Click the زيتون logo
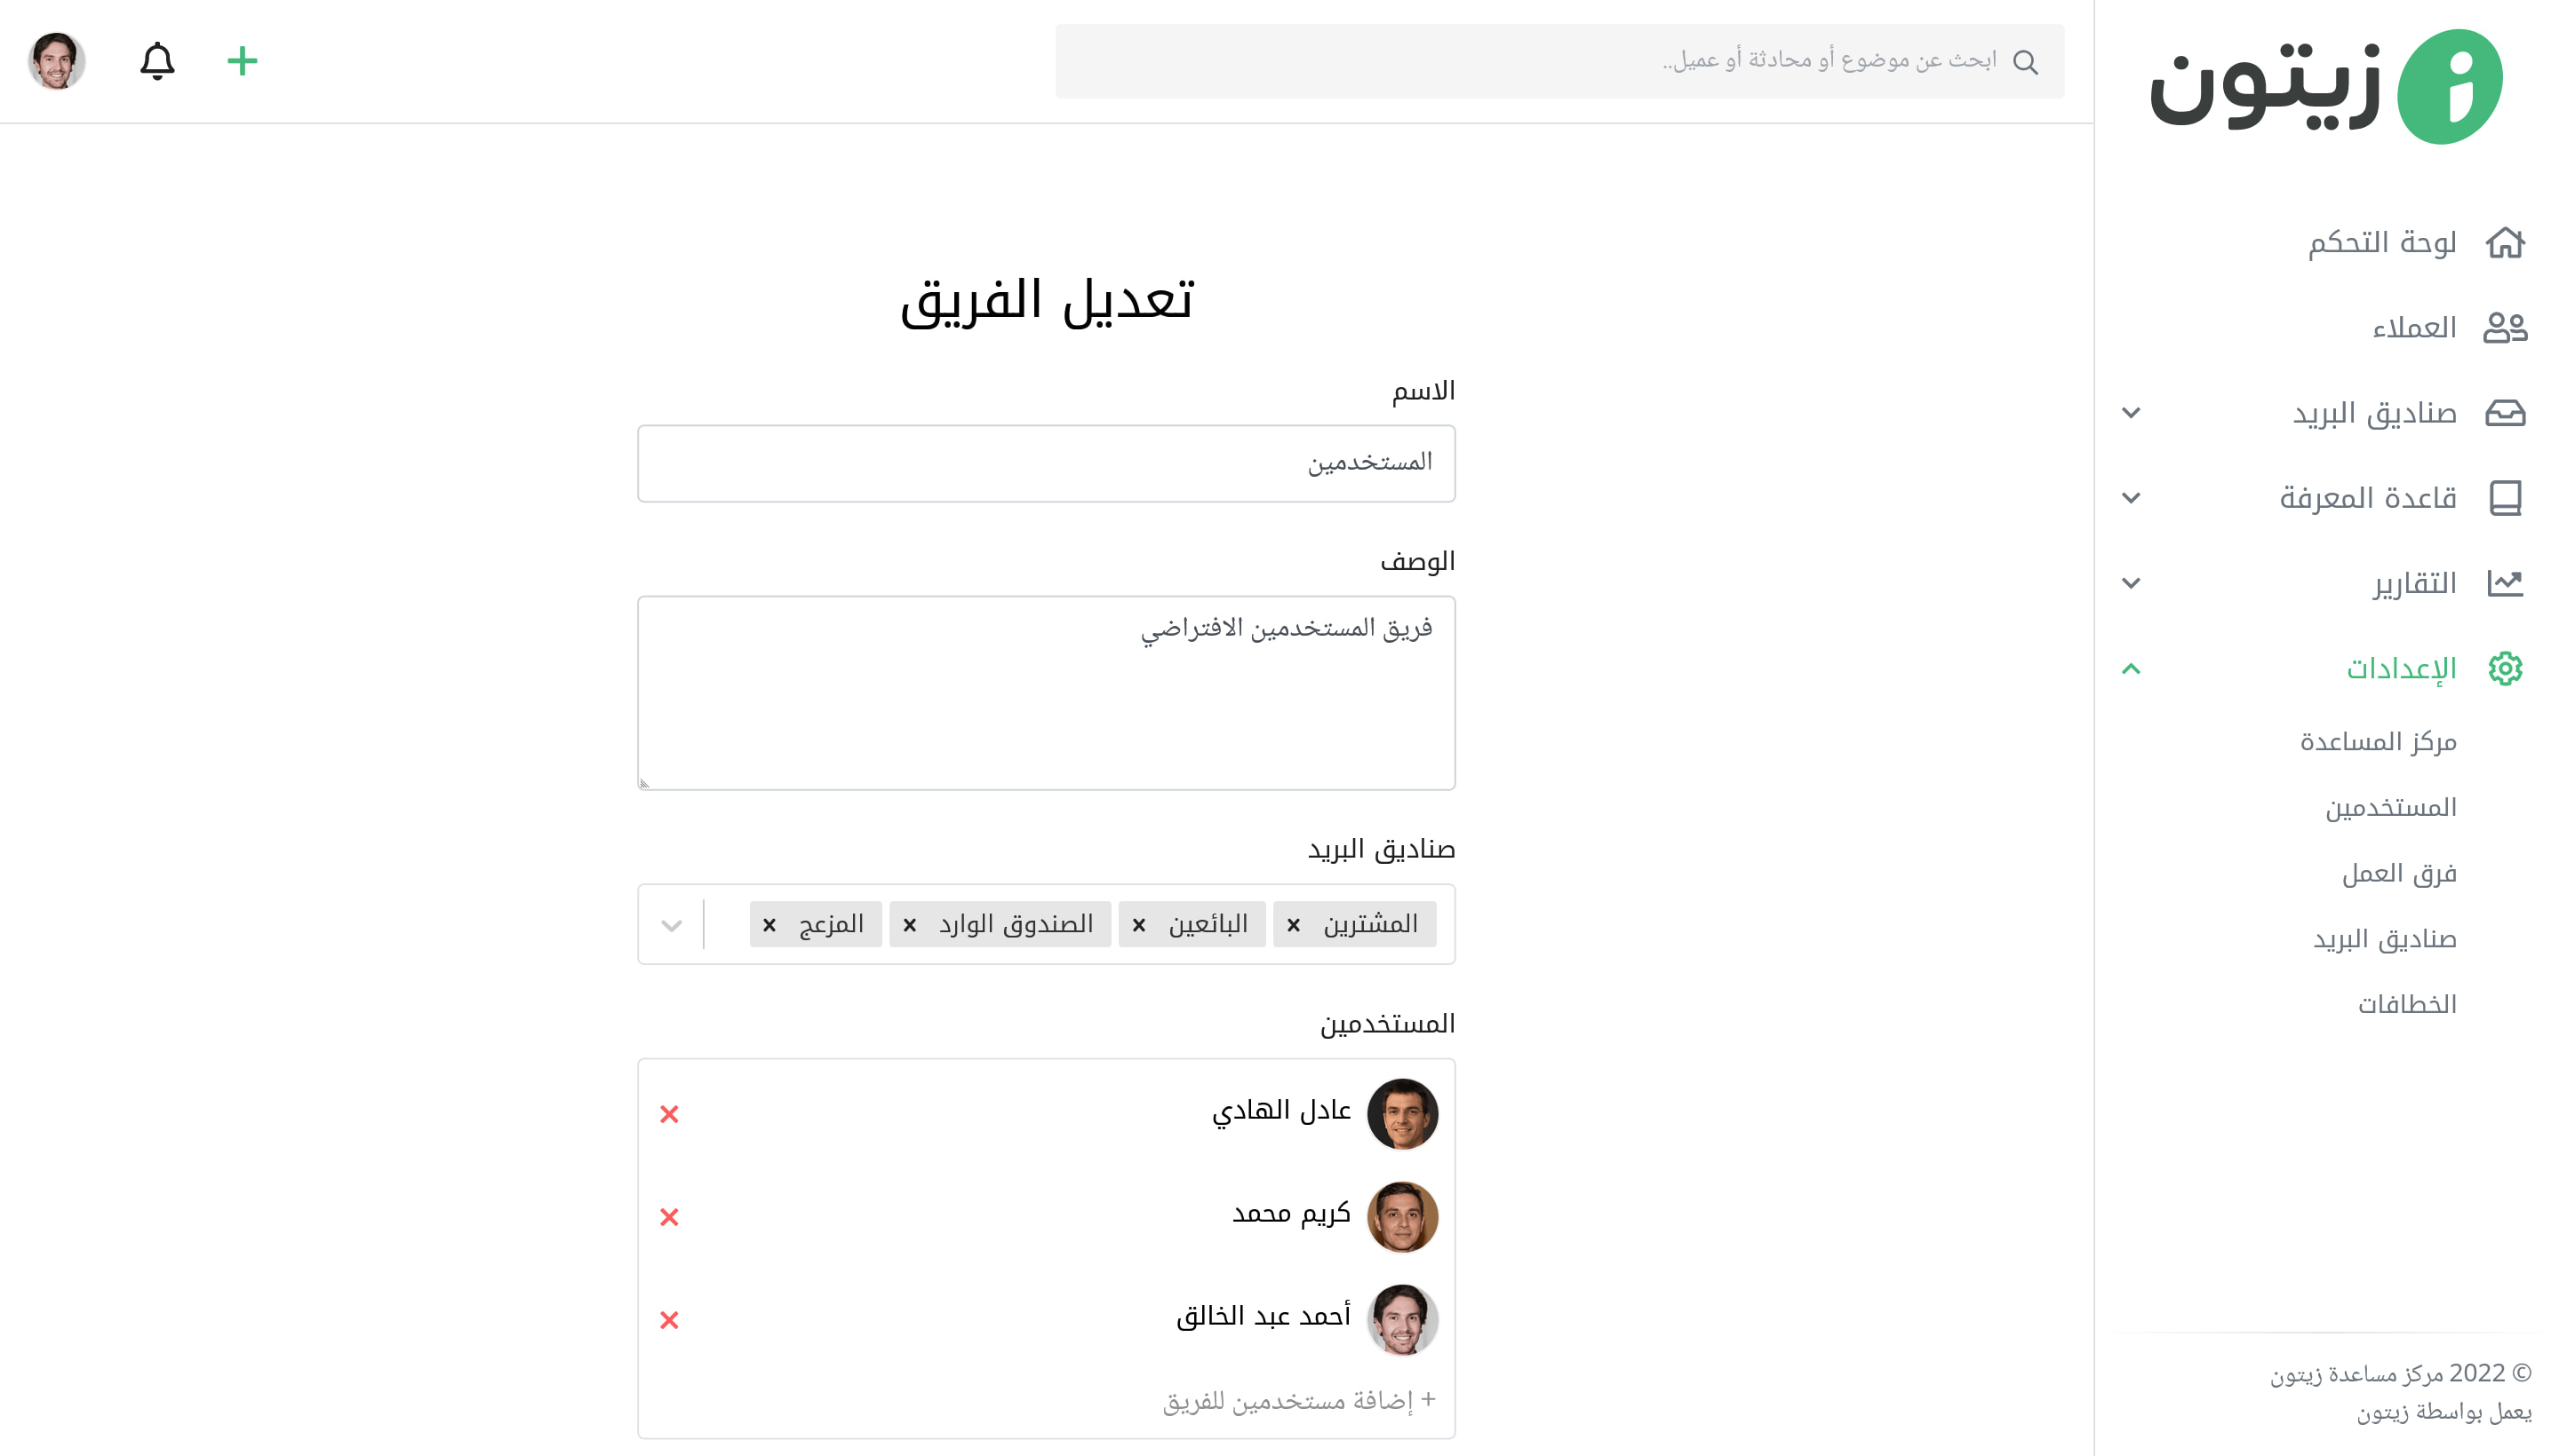 tap(2326, 87)
